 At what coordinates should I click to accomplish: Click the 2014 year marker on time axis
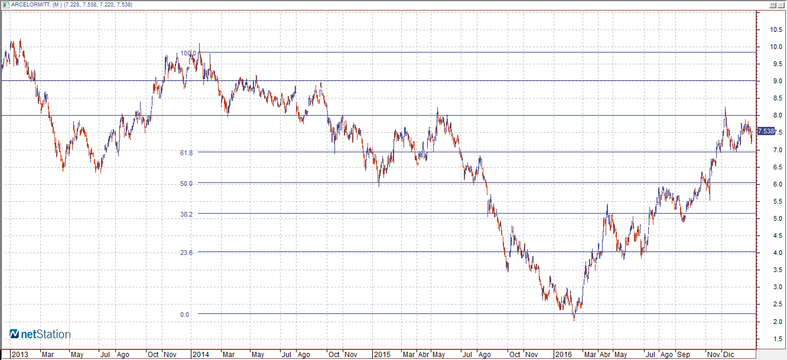201,355
